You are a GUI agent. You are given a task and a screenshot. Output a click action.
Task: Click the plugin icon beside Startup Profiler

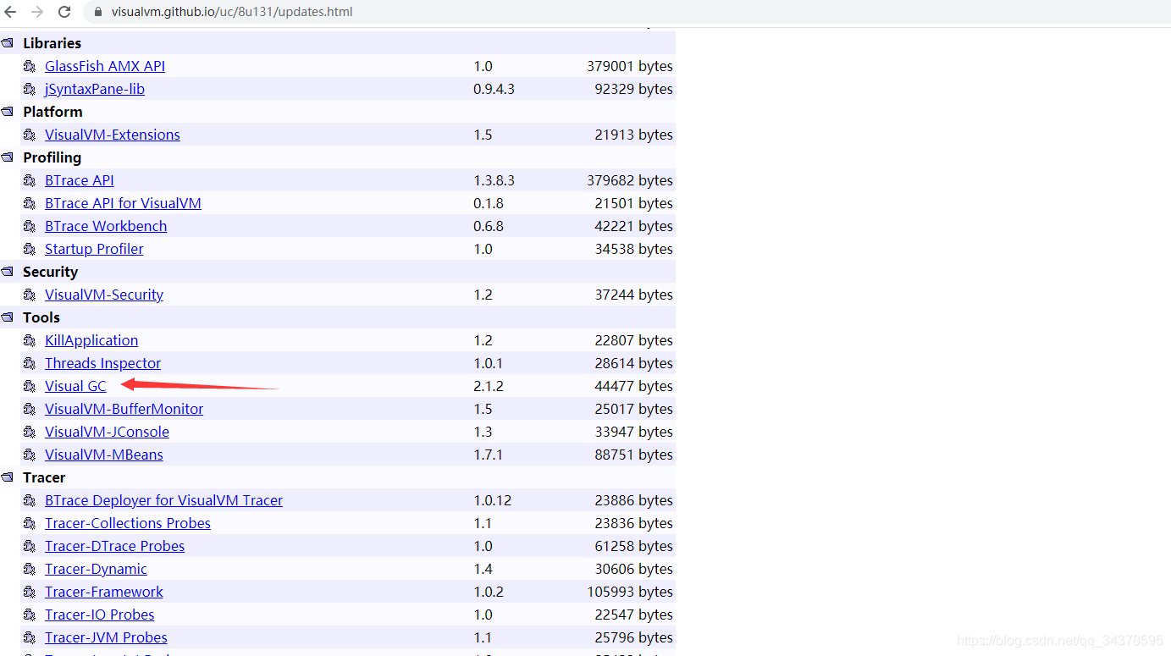tap(30, 249)
